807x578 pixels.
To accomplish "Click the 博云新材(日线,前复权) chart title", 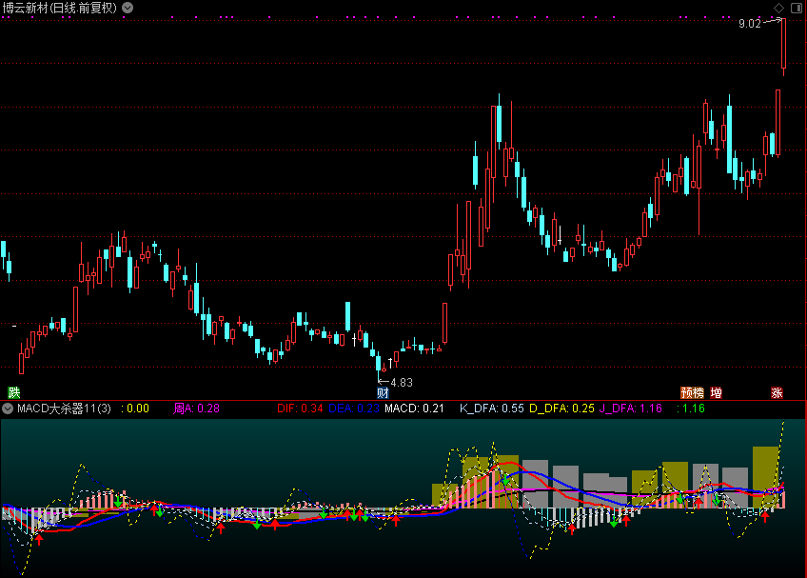I will click(x=60, y=8).
